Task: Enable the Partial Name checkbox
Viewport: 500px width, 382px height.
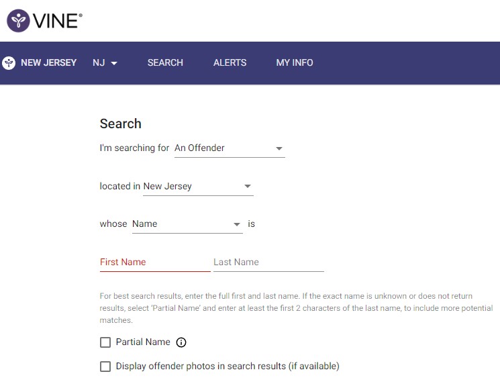Action: (x=105, y=342)
